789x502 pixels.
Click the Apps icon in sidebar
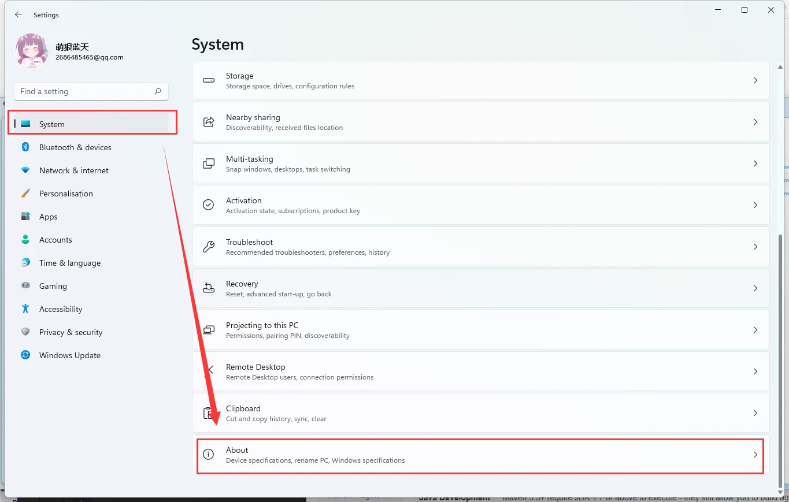tap(25, 216)
